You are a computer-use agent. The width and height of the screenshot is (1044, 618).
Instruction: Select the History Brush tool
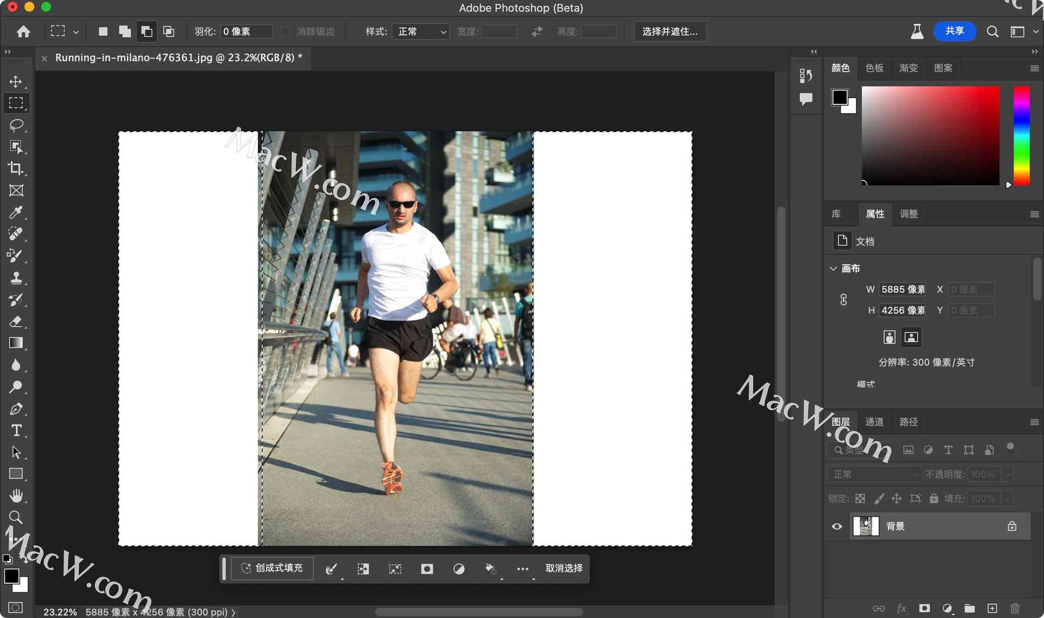[x=16, y=299]
